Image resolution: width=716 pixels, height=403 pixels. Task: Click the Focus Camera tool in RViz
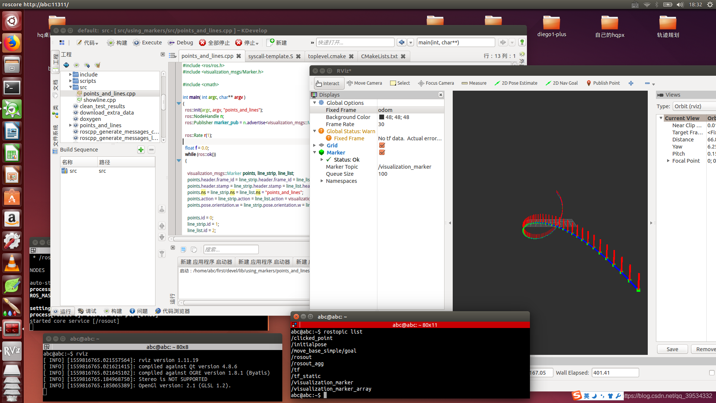436,83
